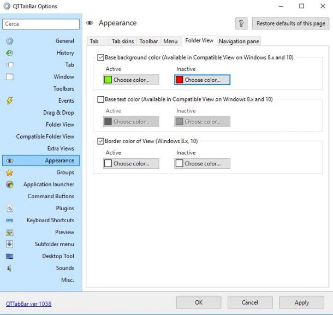
Task: Click the Keyboard Shortcuts keyboard icon
Action: coord(10,221)
